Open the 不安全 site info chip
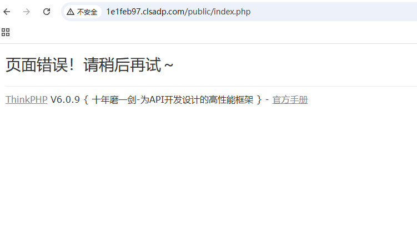 coord(82,12)
